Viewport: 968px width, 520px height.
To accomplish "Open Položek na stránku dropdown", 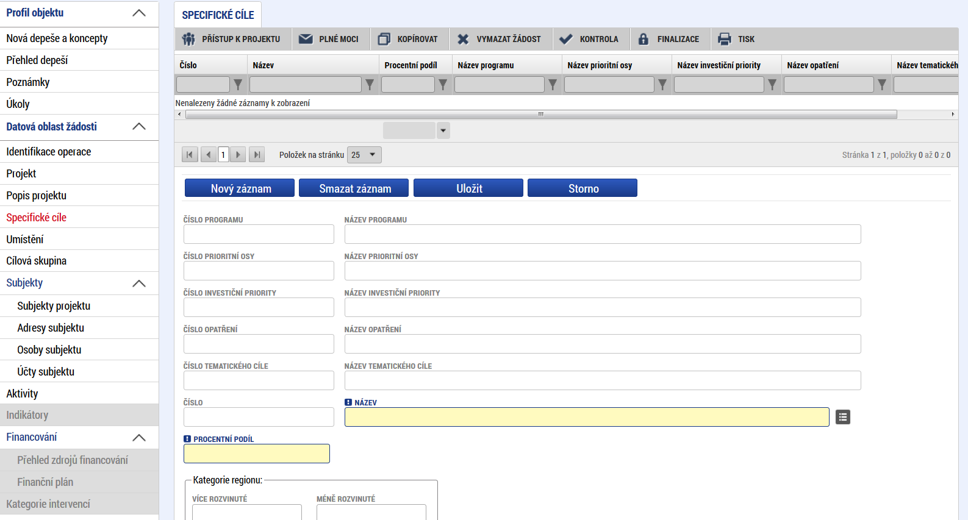I will 364,155.
